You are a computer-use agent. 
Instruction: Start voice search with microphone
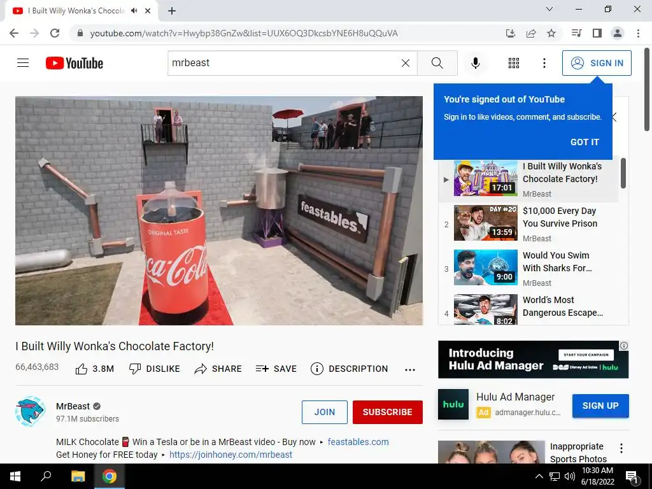tap(475, 63)
